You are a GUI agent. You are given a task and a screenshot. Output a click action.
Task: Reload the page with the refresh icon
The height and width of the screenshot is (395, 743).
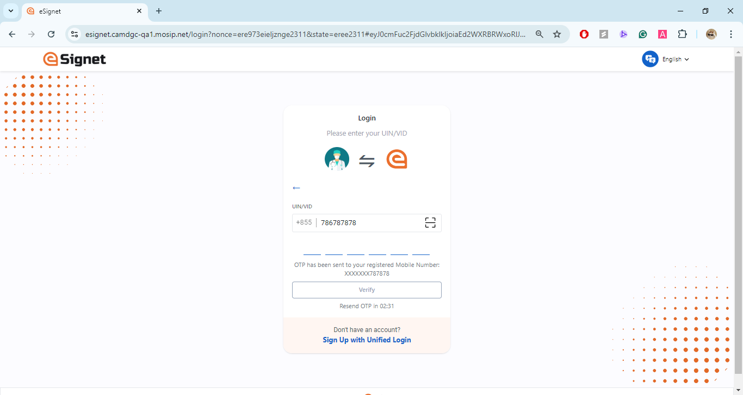tap(51, 34)
